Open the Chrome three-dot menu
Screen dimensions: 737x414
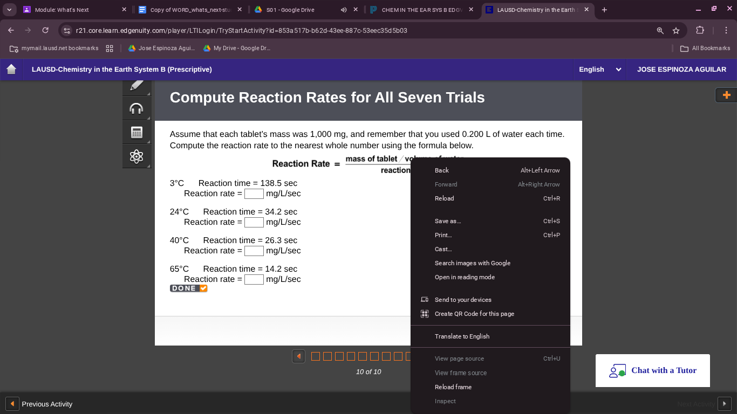coord(726,31)
